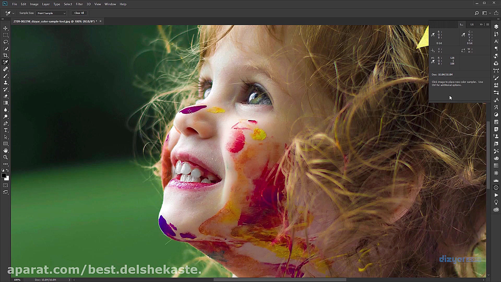This screenshot has width=501, height=282.
Task: Click the Clear All button
Action: tap(79, 13)
